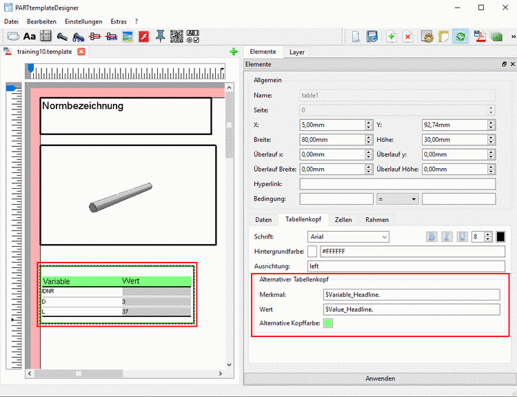Select the Aa text element tool
517x397 pixels.
point(30,37)
